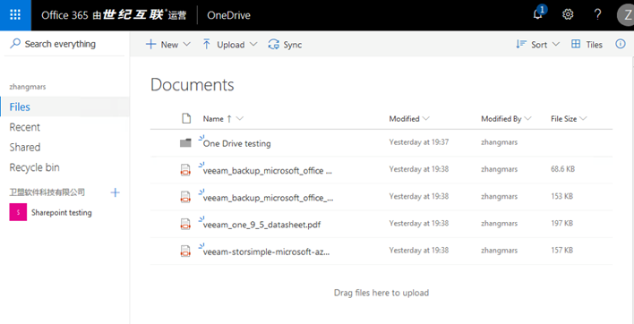Open the Sharepoint testing site link
Image resolution: width=634 pixels, height=324 pixels.
(62, 213)
